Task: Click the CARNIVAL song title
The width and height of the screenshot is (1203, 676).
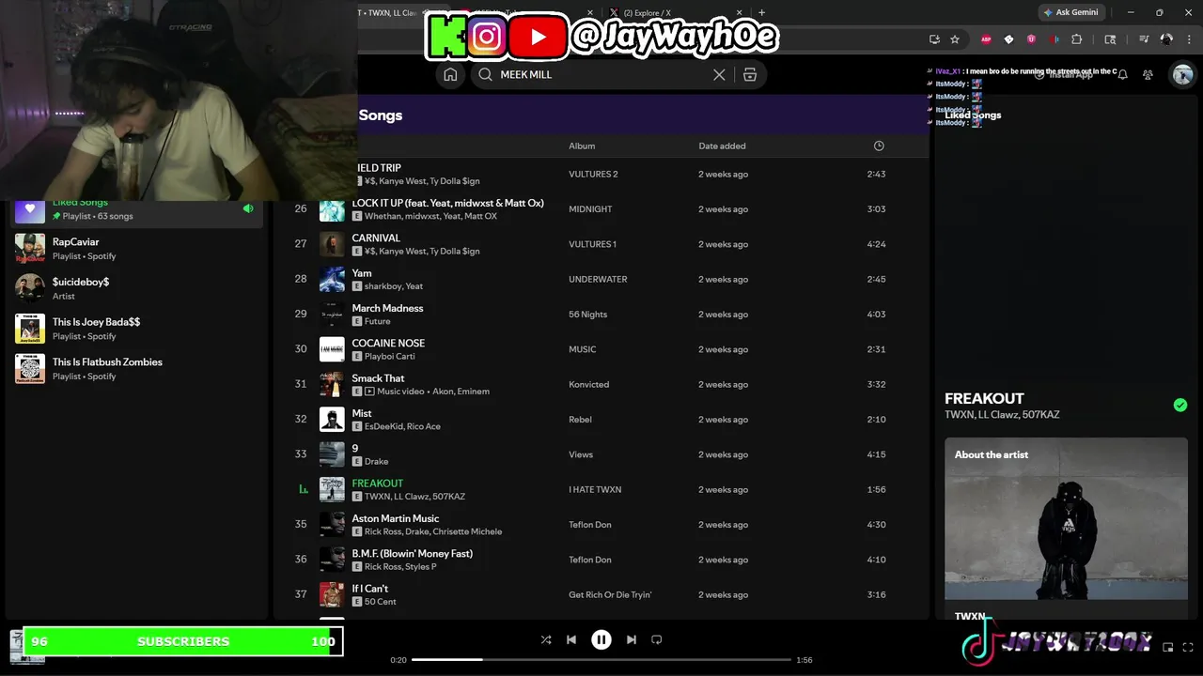Action: coord(376,238)
